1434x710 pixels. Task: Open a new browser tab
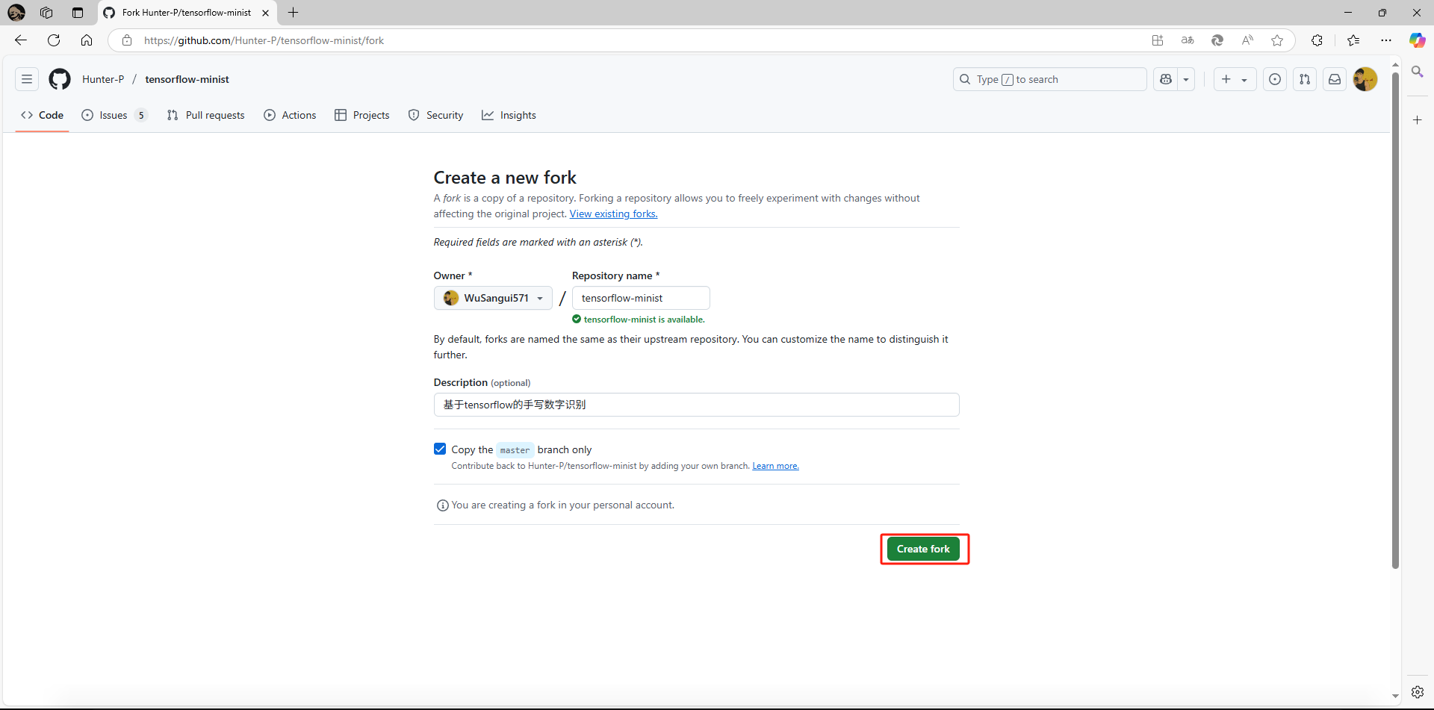click(294, 13)
